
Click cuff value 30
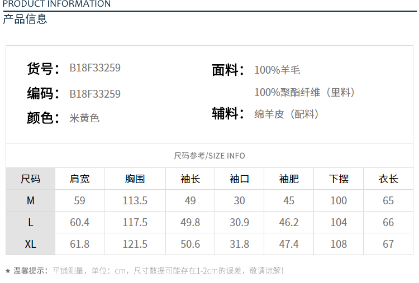pyautogui.click(x=240, y=200)
